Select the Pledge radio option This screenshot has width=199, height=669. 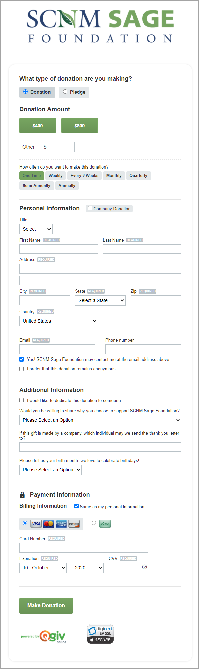point(65,92)
